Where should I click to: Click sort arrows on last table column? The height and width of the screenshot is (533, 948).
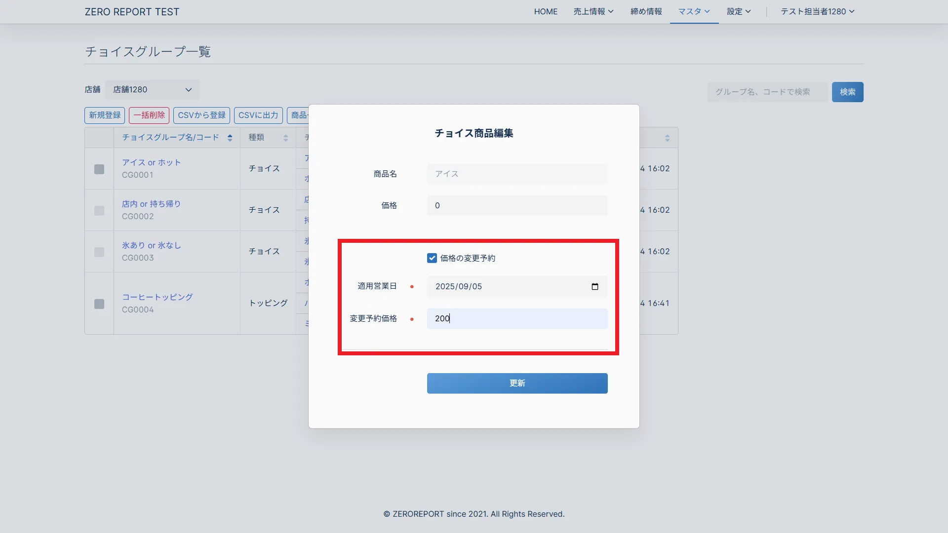(667, 138)
